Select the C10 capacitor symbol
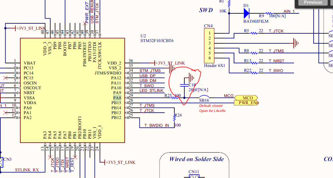The height and width of the screenshot is (178, 333). coord(184,85)
